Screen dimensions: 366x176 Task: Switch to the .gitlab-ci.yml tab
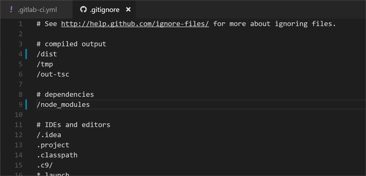37,10
